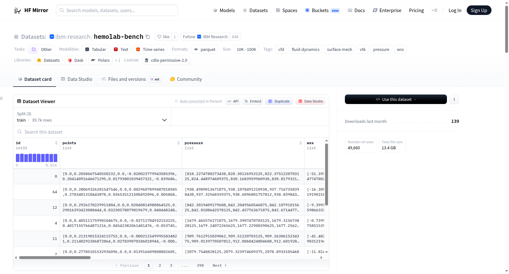Focus the Search this dataset field

171,132
